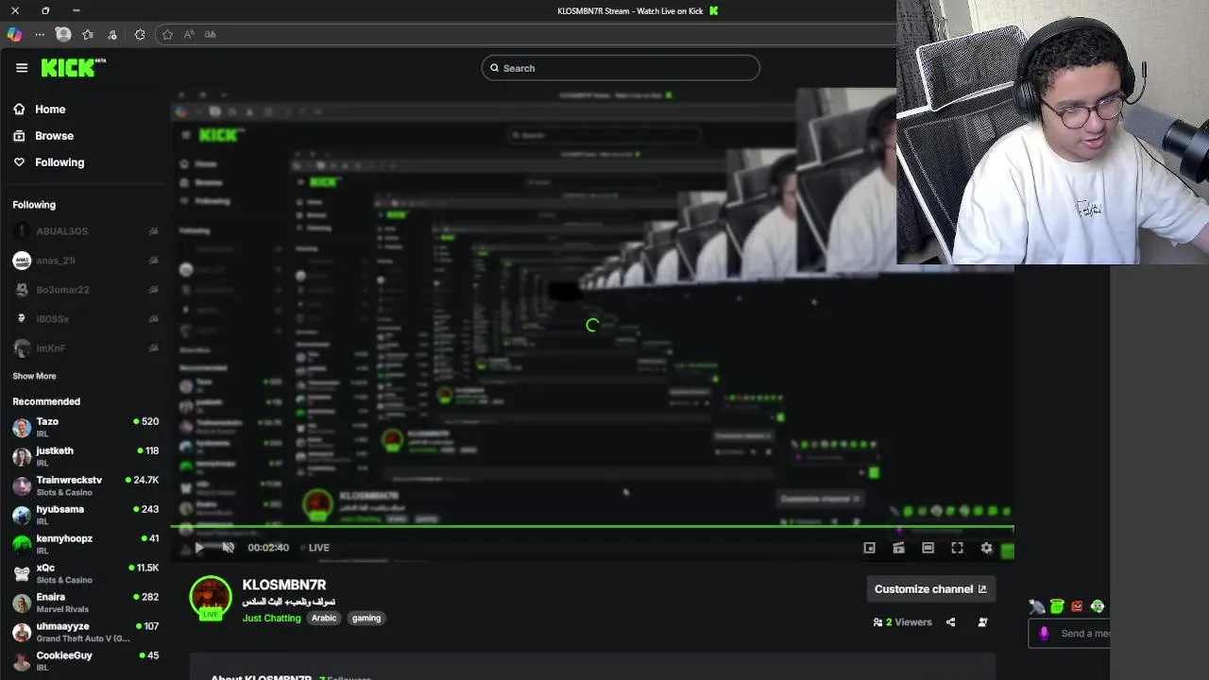Open recommended channel kennyhoopz
The height and width of the screenshot is (680, 1209).
click(x=85, y=544)
